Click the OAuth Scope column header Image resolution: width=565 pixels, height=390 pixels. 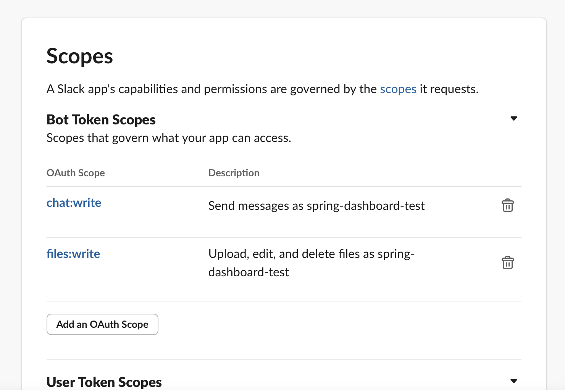point(76,173)
